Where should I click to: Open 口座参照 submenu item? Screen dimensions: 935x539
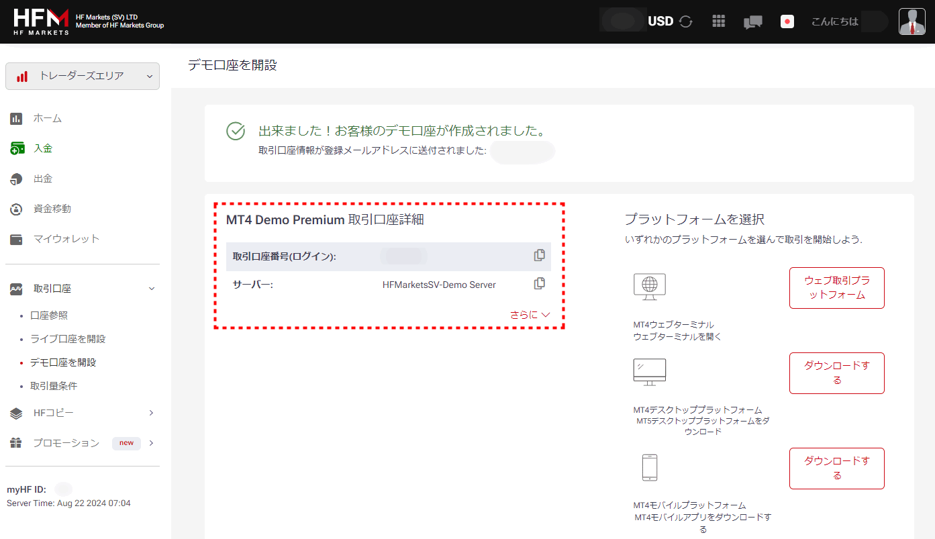49,315
